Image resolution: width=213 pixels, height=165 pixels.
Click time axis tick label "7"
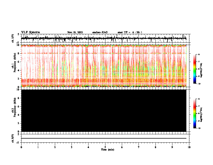tap(139, 147)
